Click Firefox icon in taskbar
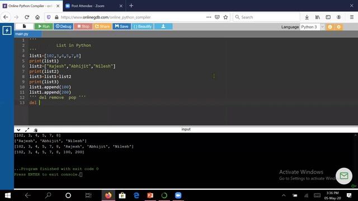Viewport: 358px width, 201px height. [108, 195]
